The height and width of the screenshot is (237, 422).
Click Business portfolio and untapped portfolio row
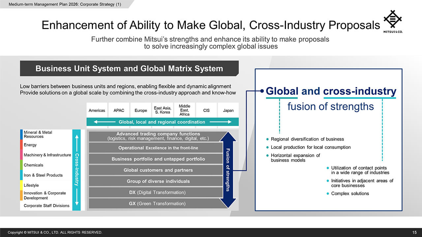[x=156, y=159]
